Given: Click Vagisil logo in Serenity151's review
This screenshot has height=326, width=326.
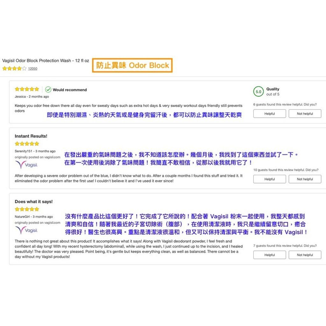Looking at the screenshot, I should pyautogui.click(x=27, y=165).
